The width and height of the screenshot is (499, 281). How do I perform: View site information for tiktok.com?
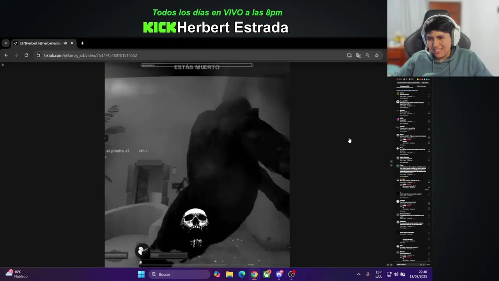38,55
